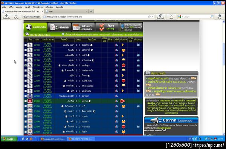Tick the Inter 1-0 Catania checkbox
Viewport: 226px width, 149px height.
click(26, 126)
